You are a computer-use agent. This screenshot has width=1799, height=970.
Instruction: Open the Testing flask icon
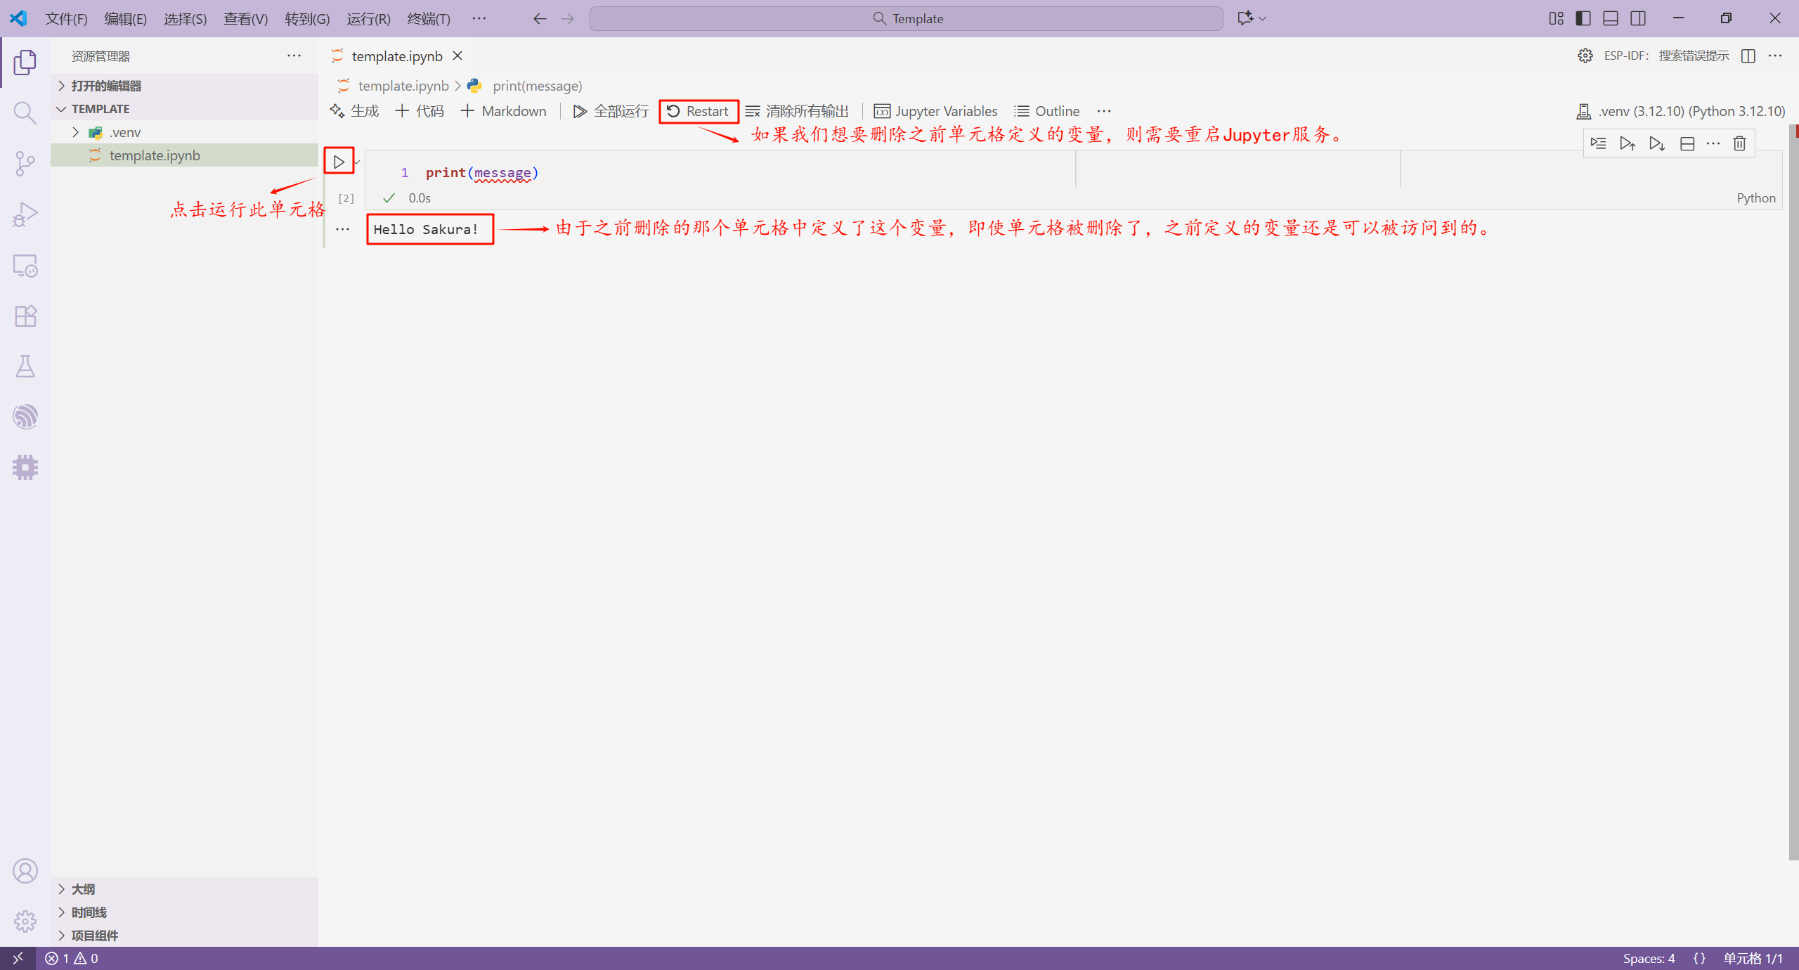pyautogui.click(x=25, y=366)
